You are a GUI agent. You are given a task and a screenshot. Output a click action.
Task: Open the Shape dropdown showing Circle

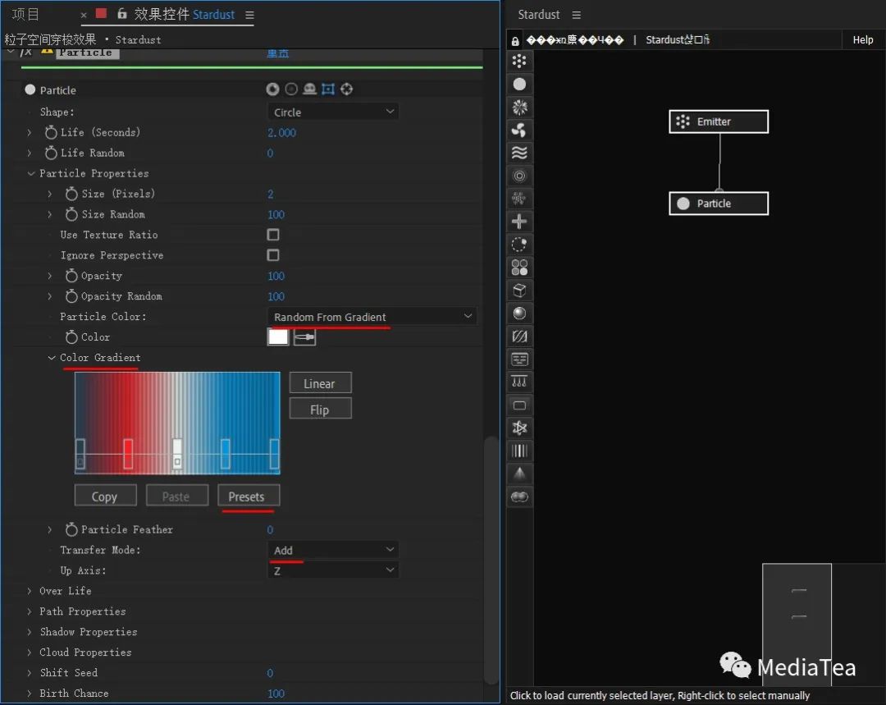pos(333,112)
